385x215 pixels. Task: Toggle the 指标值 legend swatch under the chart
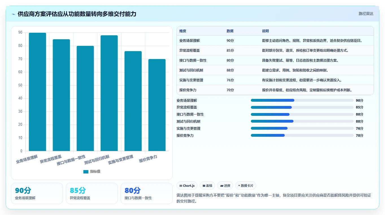pyautogui.click(x=86, y=172)
